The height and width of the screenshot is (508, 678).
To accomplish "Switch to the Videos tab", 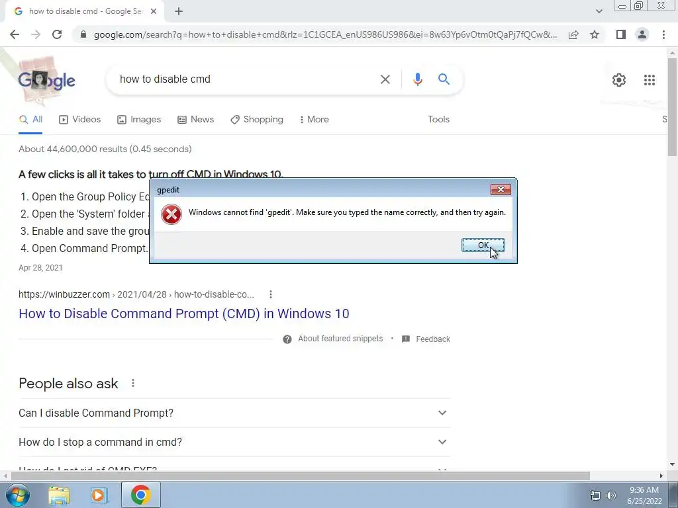I will tap(79, 120).
